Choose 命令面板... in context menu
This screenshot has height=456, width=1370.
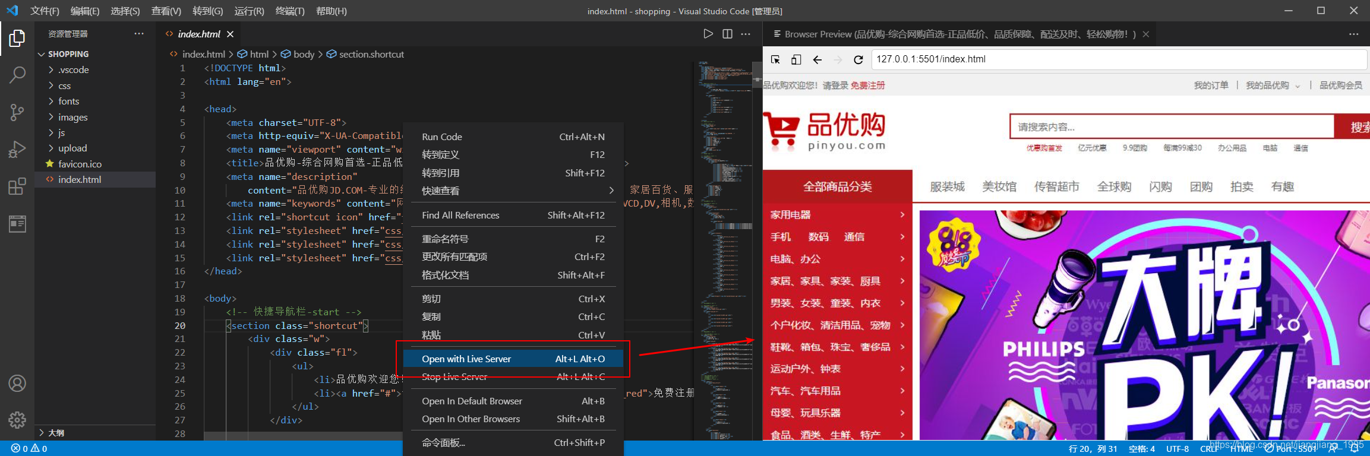tap(513, 442)
